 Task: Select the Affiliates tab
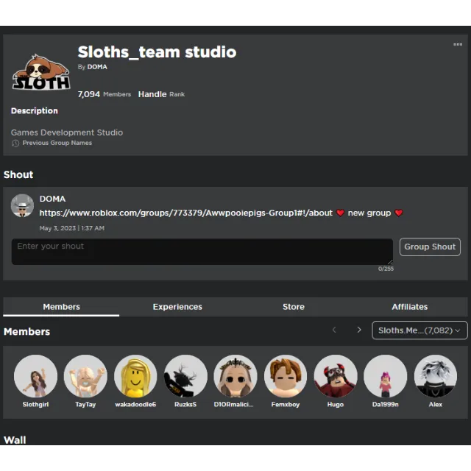click(x=409, y=307)
